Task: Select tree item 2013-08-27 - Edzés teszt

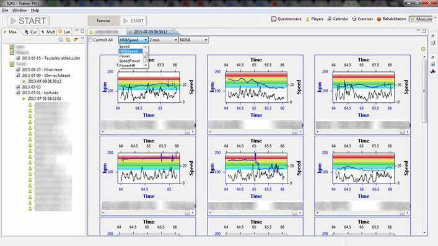Action: [42, 69]
